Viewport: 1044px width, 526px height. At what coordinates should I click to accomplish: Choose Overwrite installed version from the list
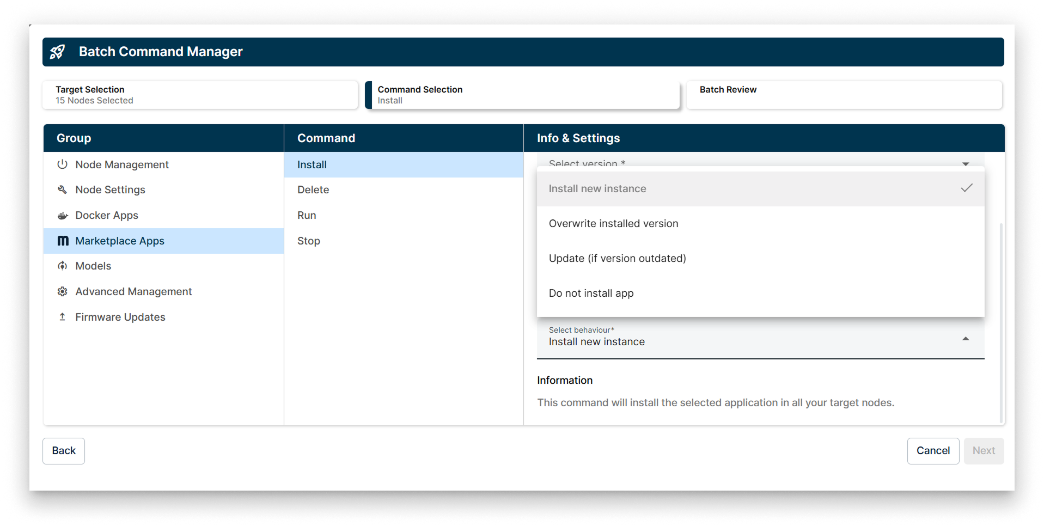coord(613,223)
